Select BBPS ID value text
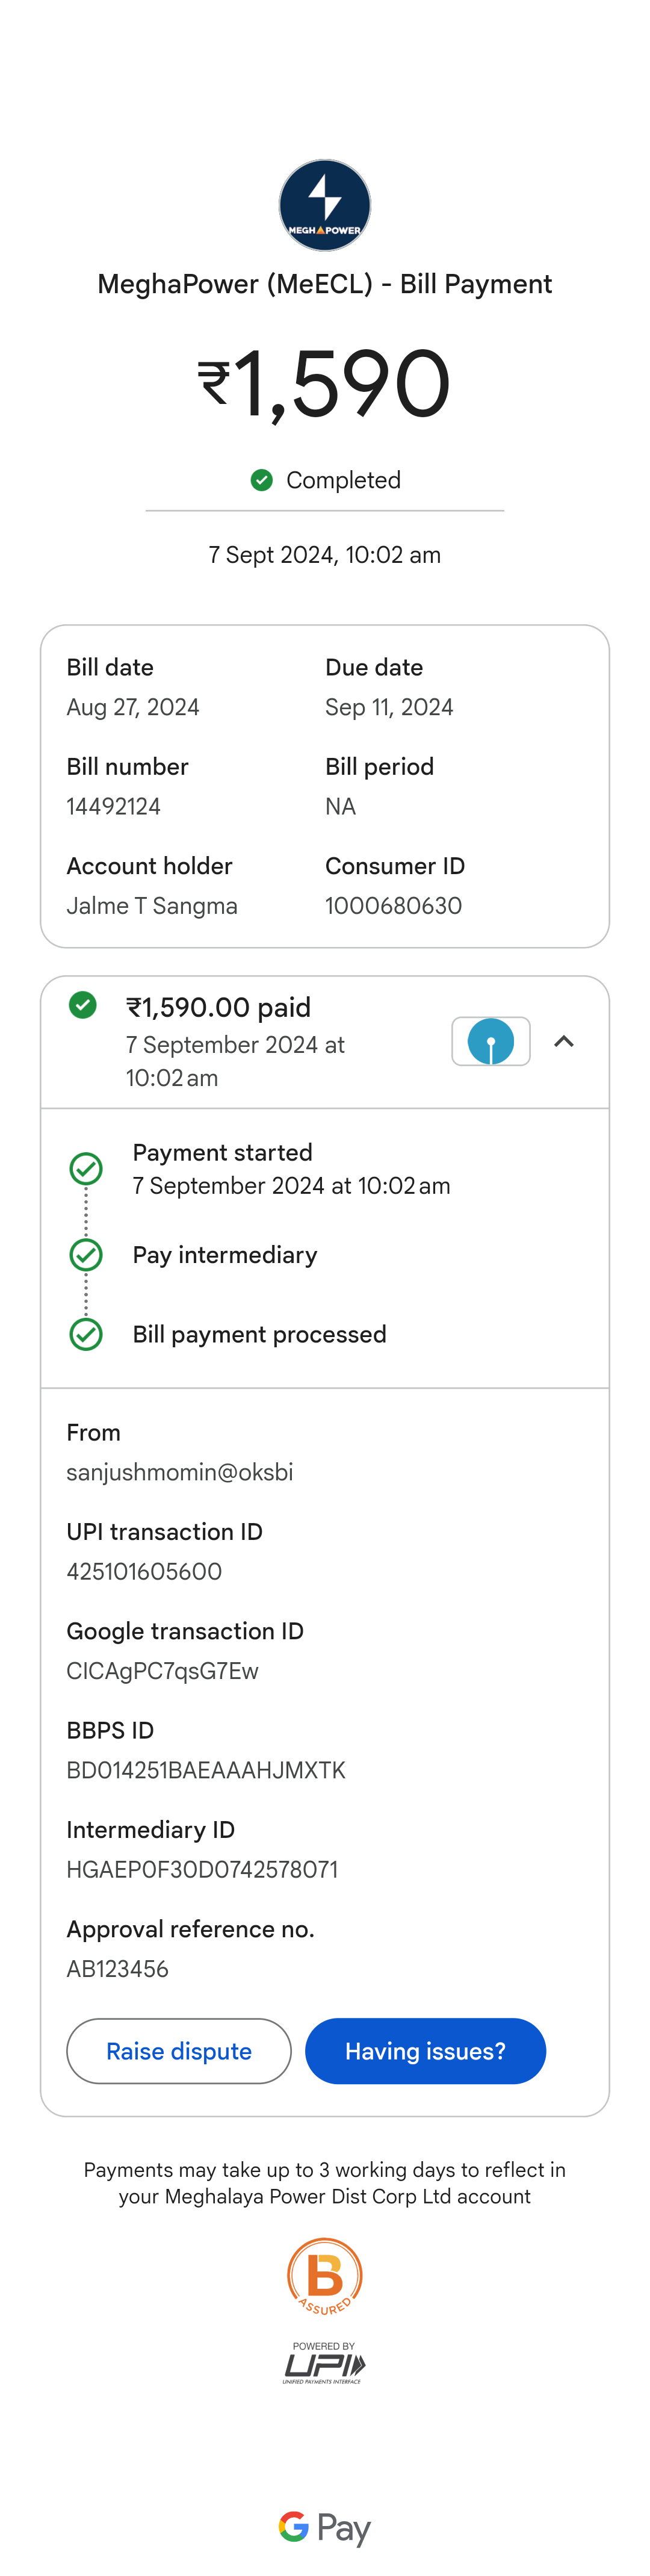 pyautogui.click(x=206, y=1770)
